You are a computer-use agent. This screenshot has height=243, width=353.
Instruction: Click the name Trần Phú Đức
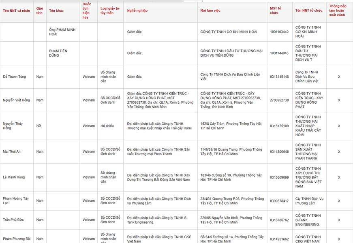point(13,220)
